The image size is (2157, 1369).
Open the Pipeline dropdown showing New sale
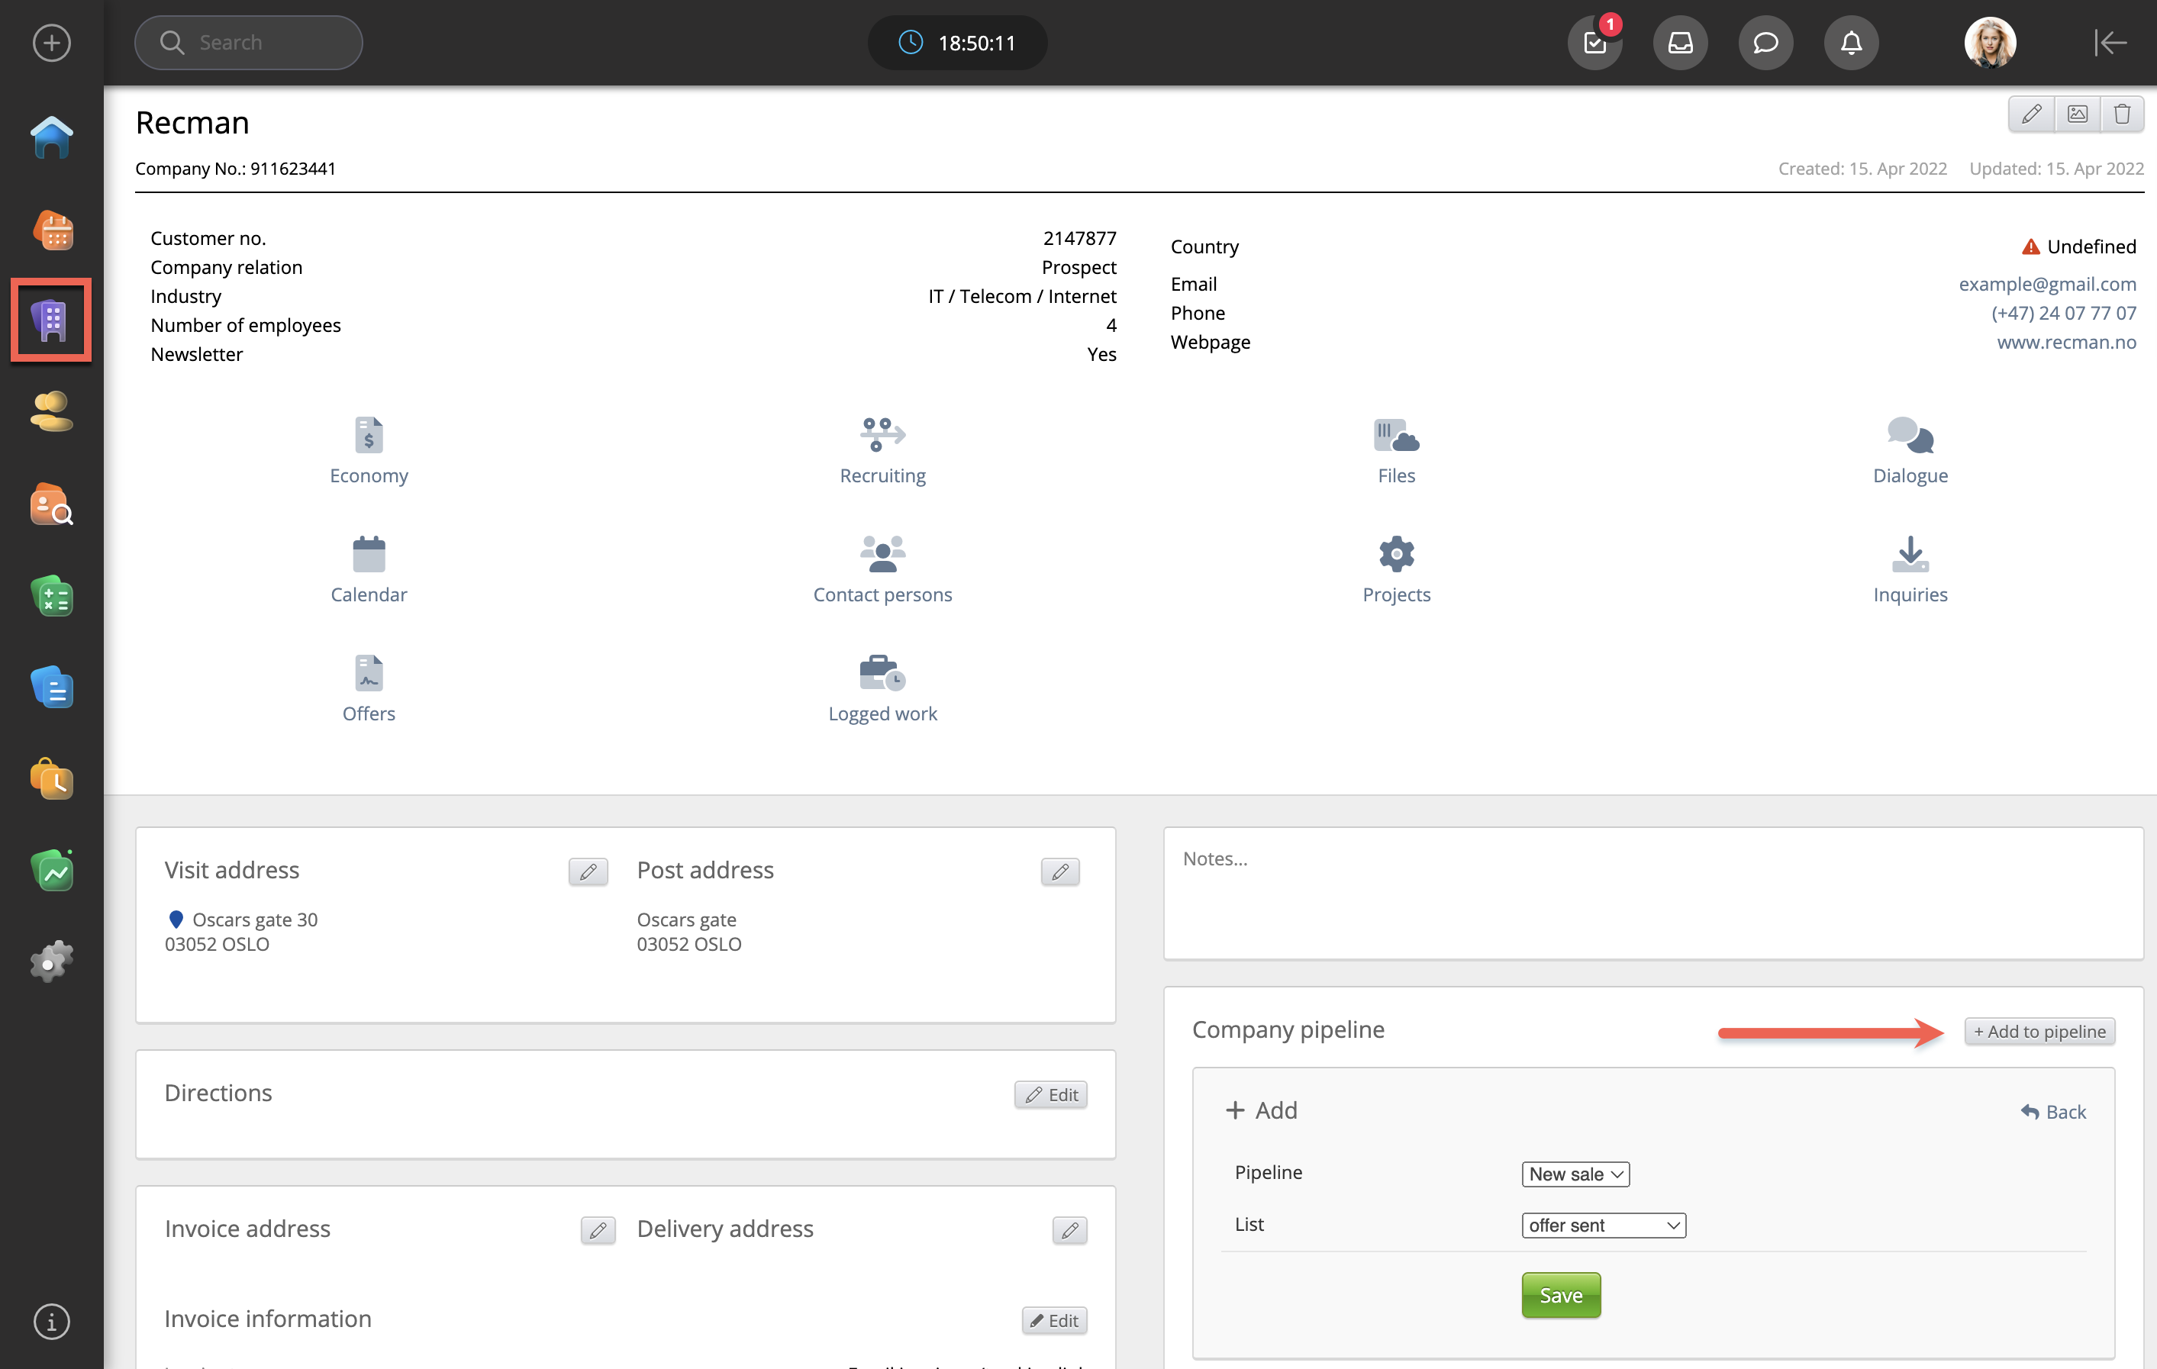tap(1575, 1174)
